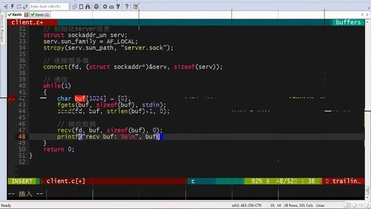Click the last toolbar icon after Help

click(x=135, y=6)
